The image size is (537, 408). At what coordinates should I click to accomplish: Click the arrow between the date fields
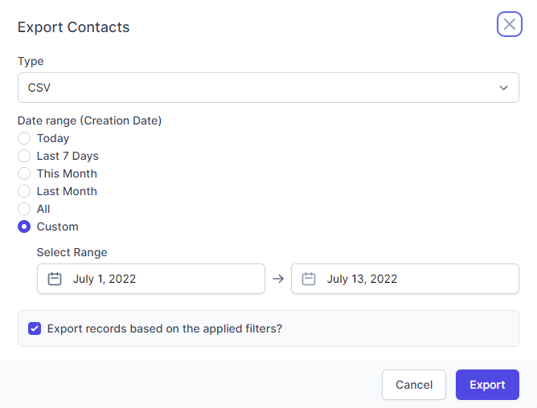coord(278,279)
